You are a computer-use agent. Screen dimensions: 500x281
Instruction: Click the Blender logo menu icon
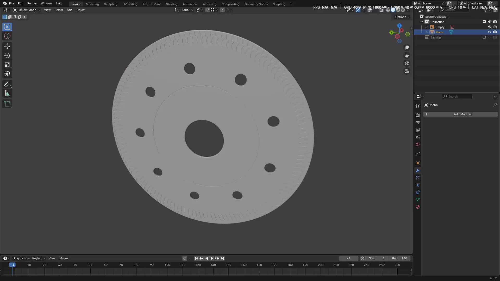pyautogui.click(x=5, y=3)
